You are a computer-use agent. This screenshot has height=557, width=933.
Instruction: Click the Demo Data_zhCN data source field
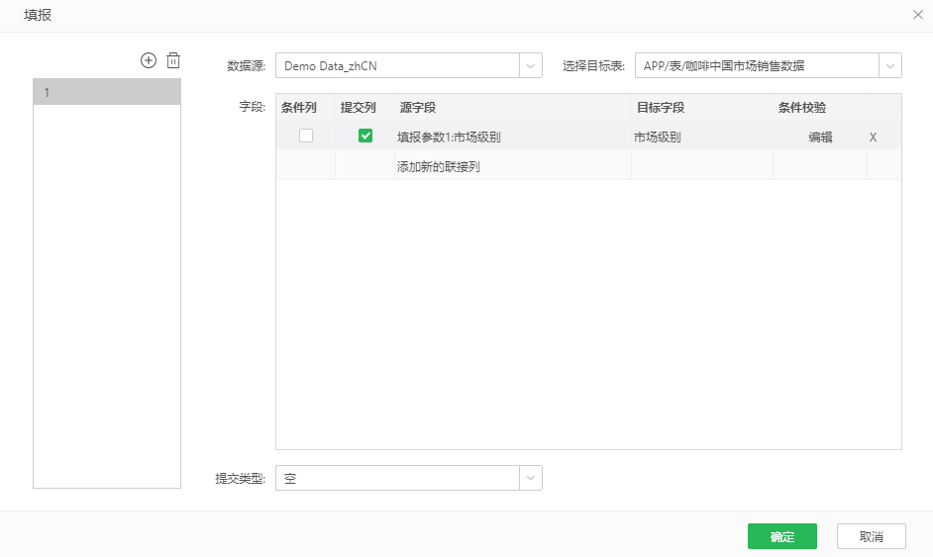point(397,65)
